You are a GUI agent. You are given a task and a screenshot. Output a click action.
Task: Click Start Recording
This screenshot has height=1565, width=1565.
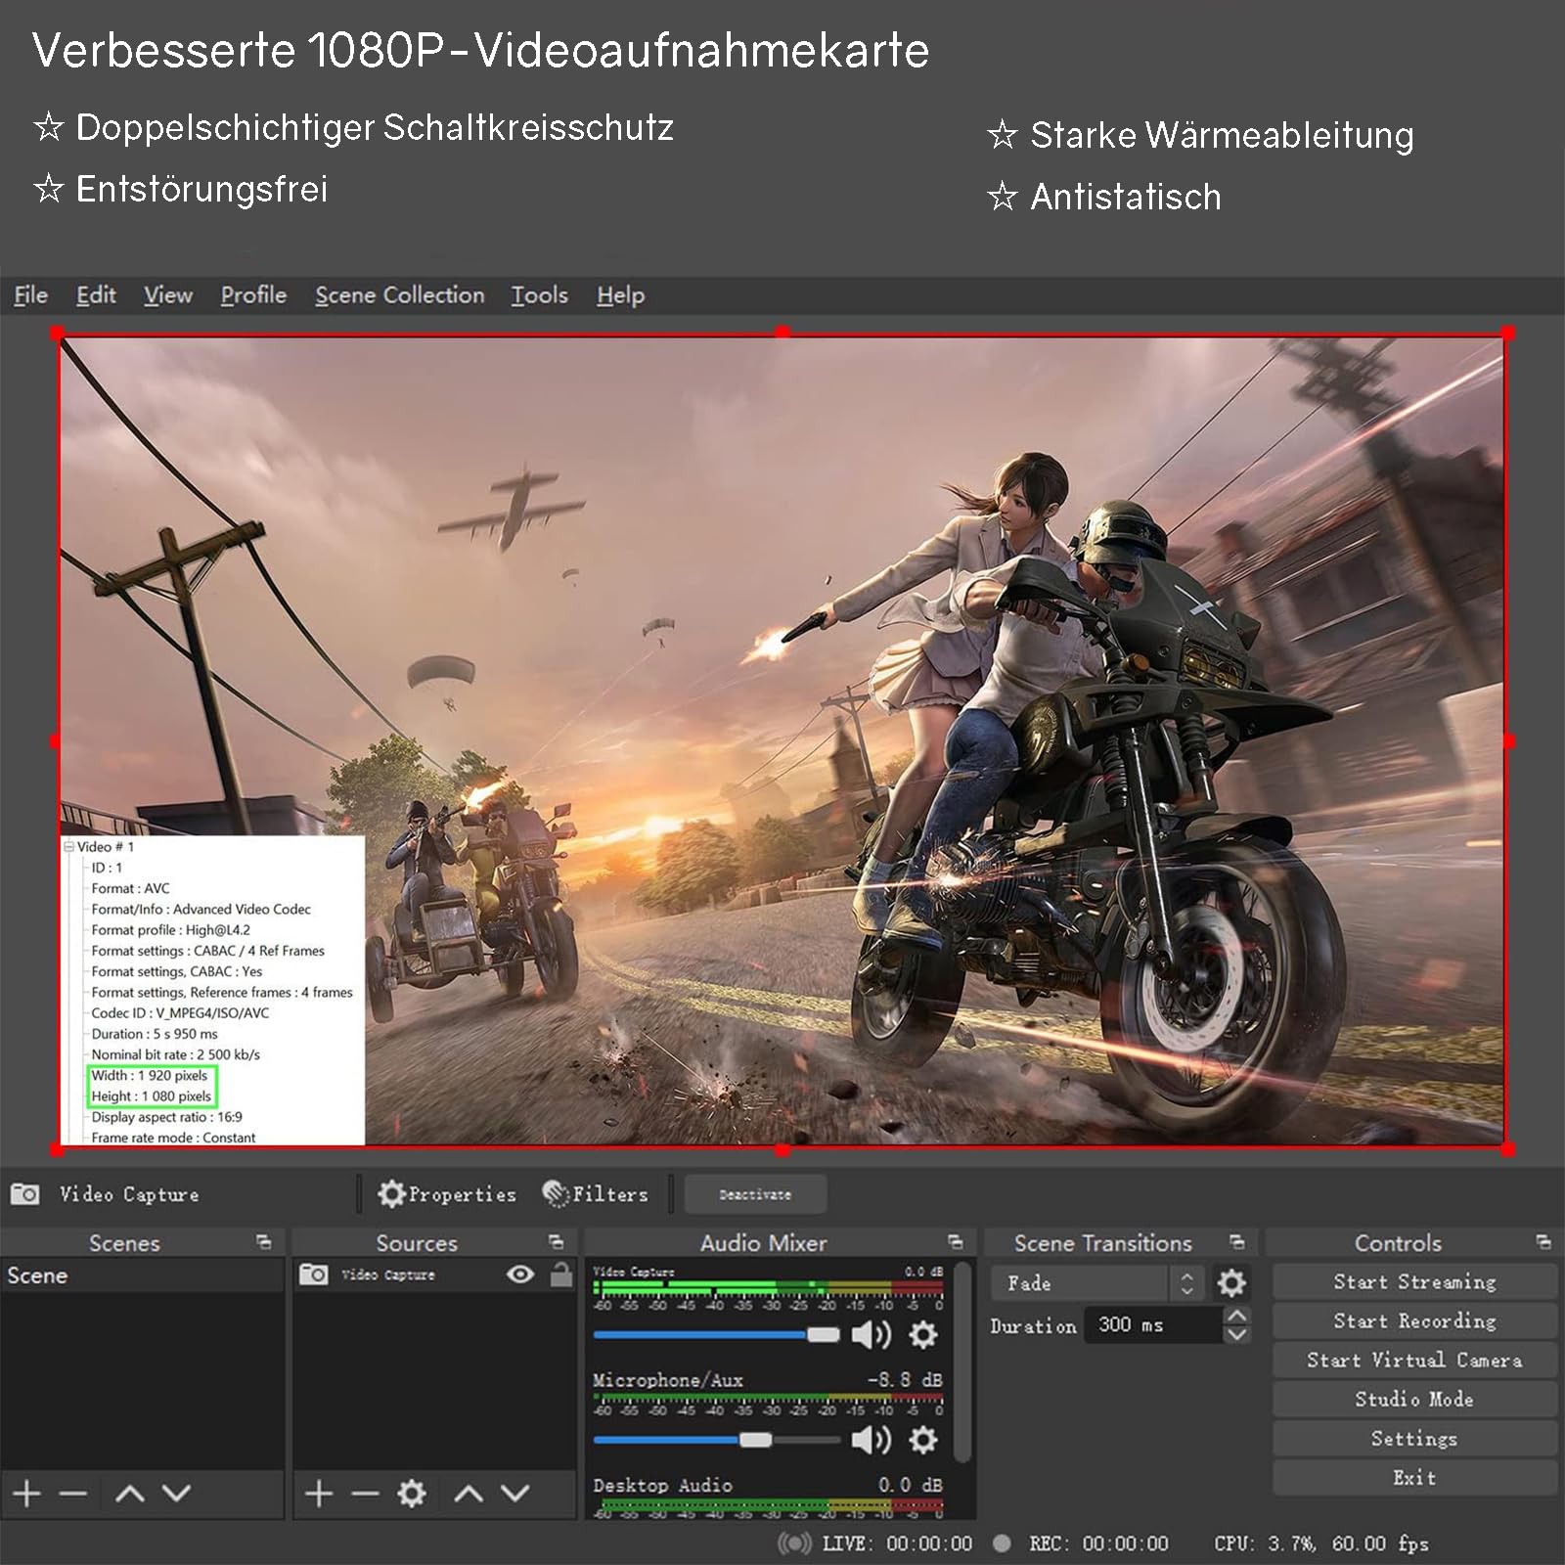1414,1320
